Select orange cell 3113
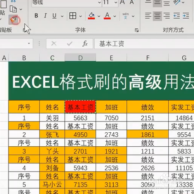194x194 pixels. pos(111,184)
